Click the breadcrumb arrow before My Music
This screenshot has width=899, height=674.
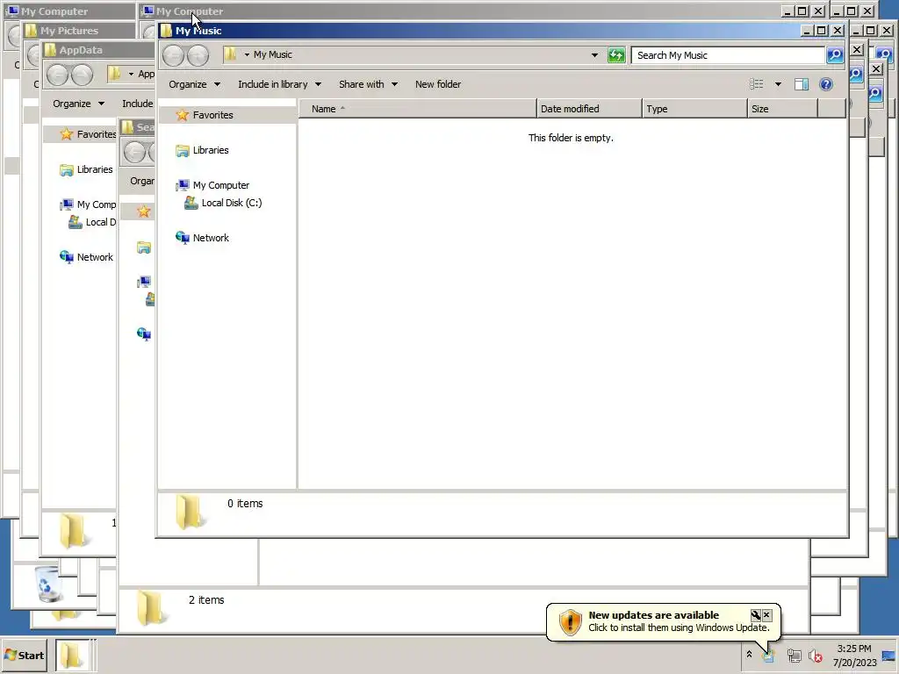point(247,55)
